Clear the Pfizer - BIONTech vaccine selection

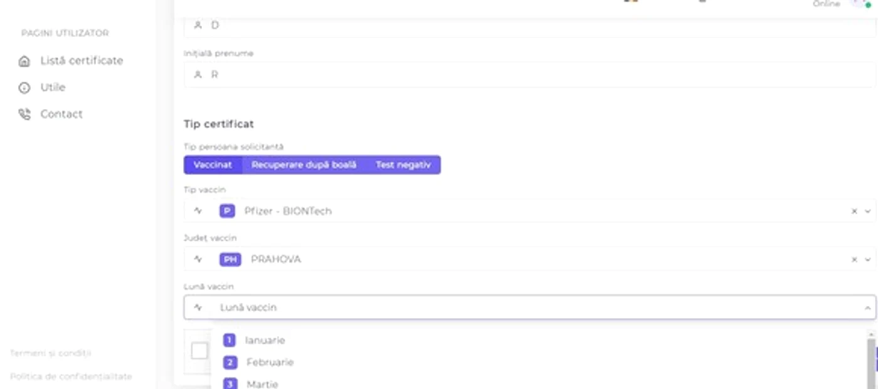click(x=854, y=211)
